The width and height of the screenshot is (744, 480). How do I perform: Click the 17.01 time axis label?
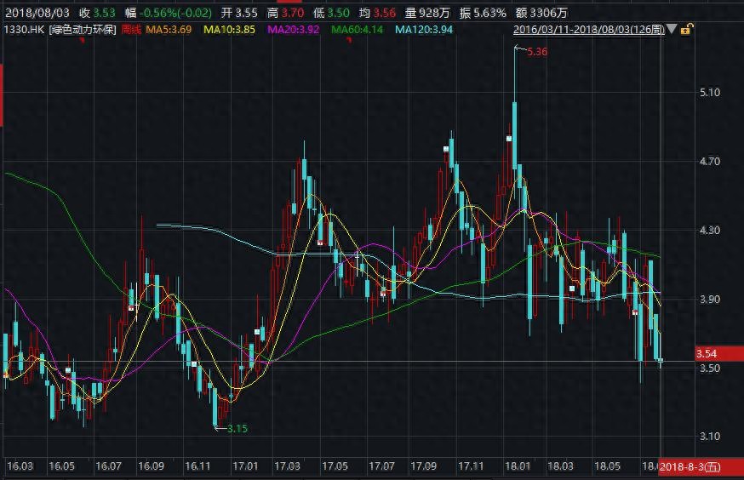(x=244, y=466)
